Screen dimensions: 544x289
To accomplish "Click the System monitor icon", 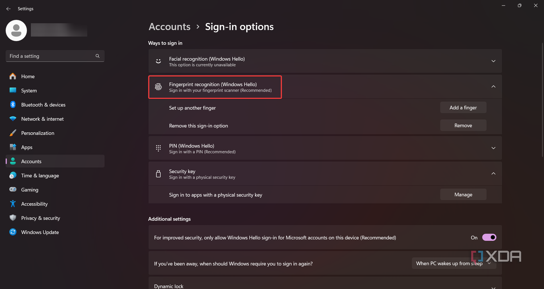I will pyautogui.click(x=13, y=90).
